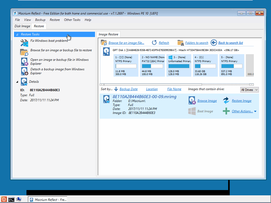Click the ID value 8E110A2B444B60E3 in Details
This screenshot has height=203, width=271.
(45, 90)
